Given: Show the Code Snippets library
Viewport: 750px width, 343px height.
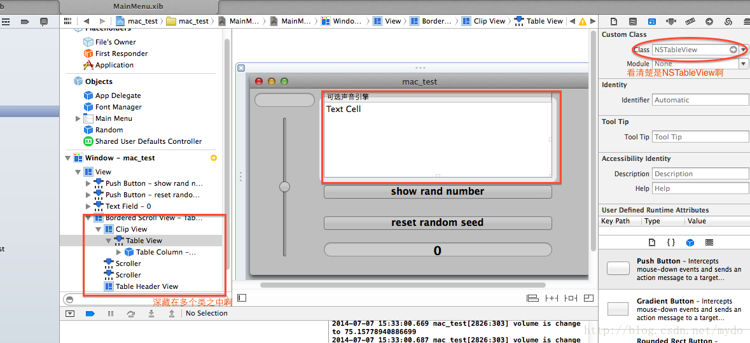Looking at the screenshot, I should [x=670, y=242].
